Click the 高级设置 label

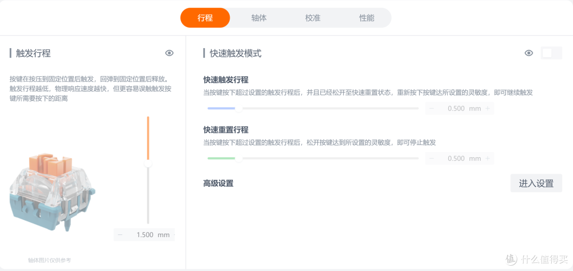pos(218,184)
